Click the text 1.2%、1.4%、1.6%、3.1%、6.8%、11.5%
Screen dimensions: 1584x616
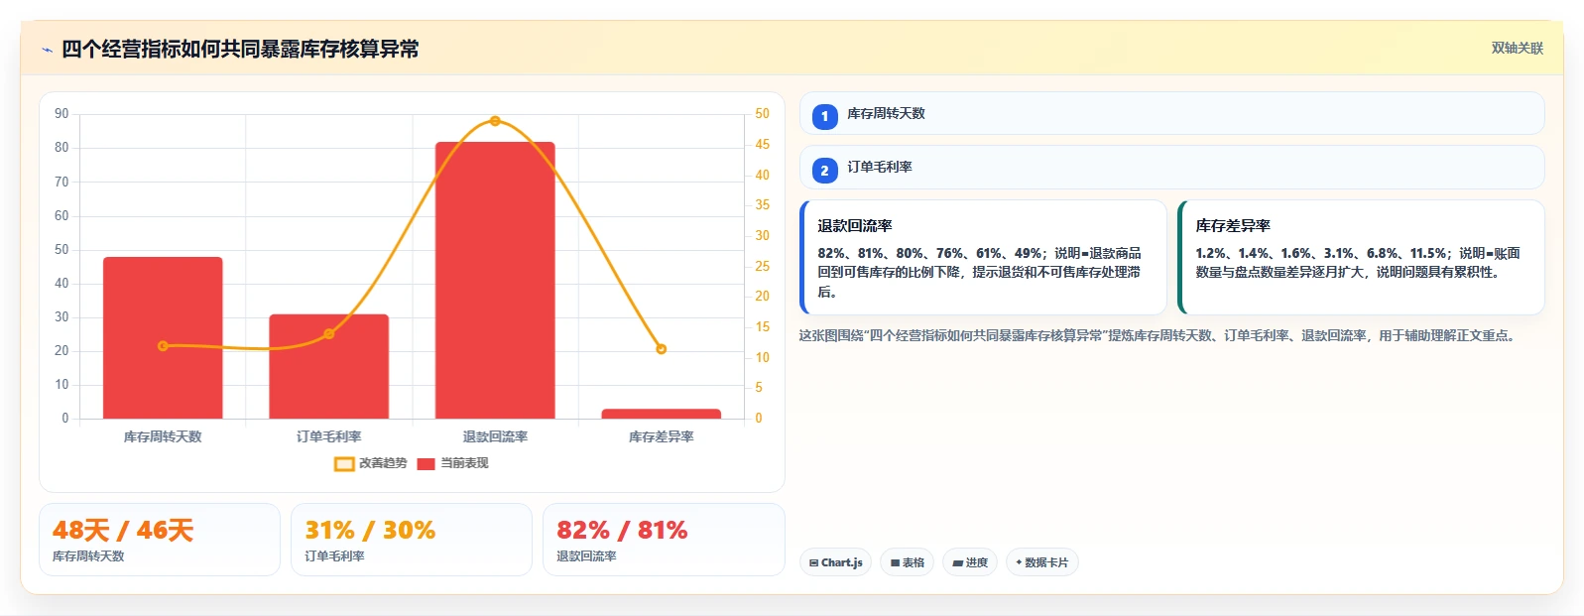coord(1320,253)
